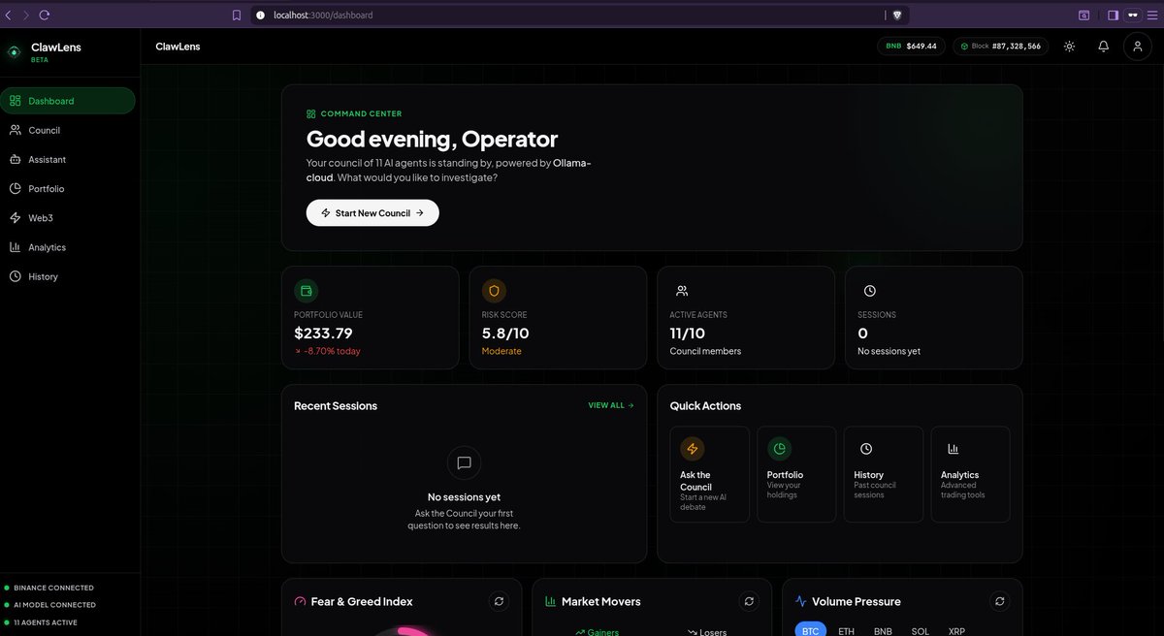Click the 5.8/10 risk score value

point(505,334)
